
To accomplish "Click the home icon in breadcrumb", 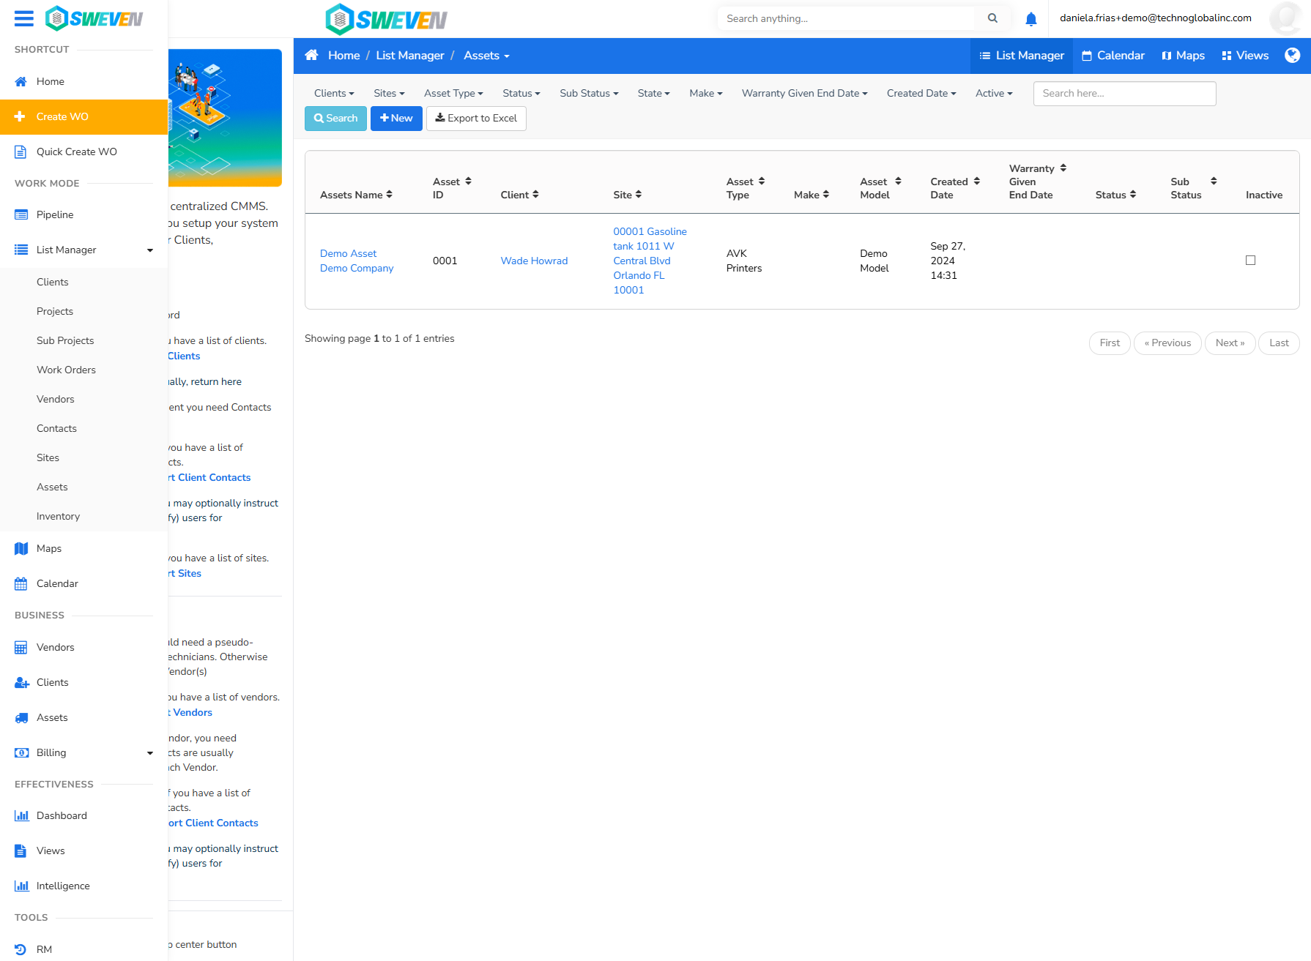I will tap(311, 56).
